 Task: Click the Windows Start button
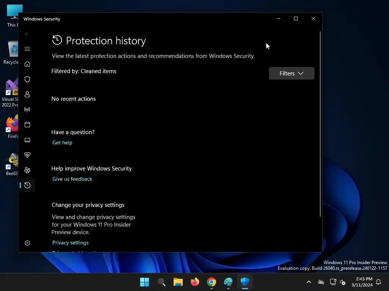144,282
